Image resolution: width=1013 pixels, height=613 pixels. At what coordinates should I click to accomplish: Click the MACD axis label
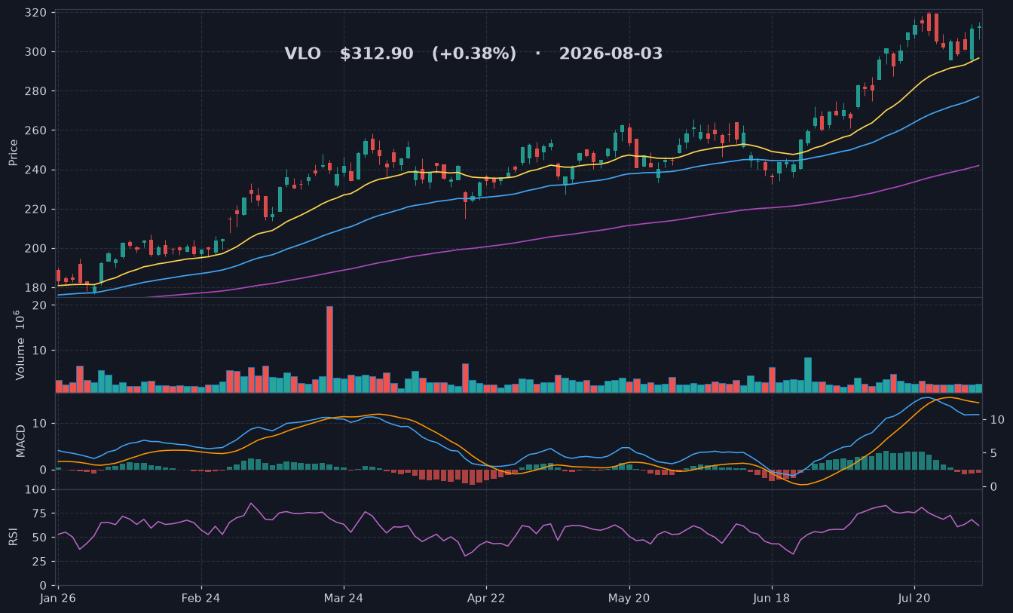coord(21,441)
